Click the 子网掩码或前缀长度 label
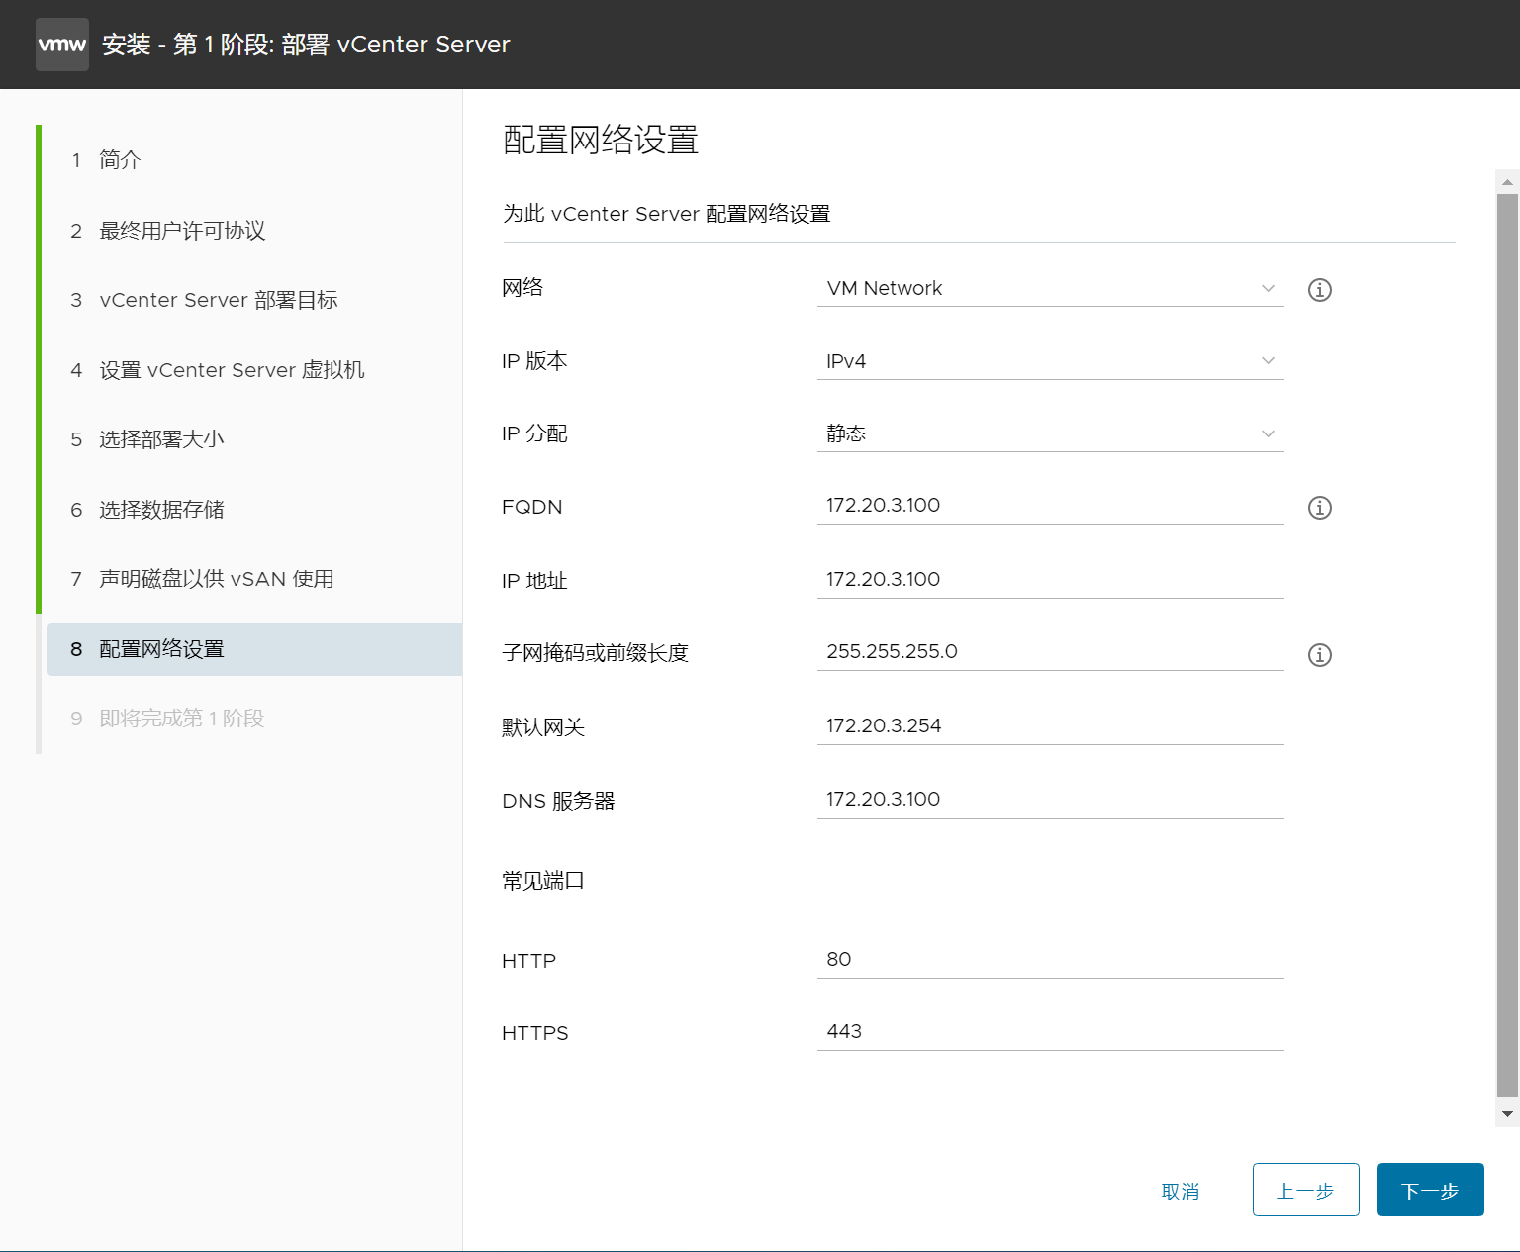This screenshot has height=1252, width=1520. [x=595, y=653]
